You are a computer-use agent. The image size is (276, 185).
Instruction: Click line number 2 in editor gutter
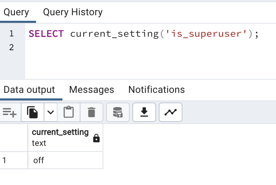(11, 47)
